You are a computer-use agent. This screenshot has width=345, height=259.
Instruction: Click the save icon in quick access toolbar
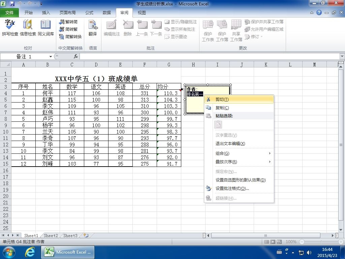pos(12,4)
